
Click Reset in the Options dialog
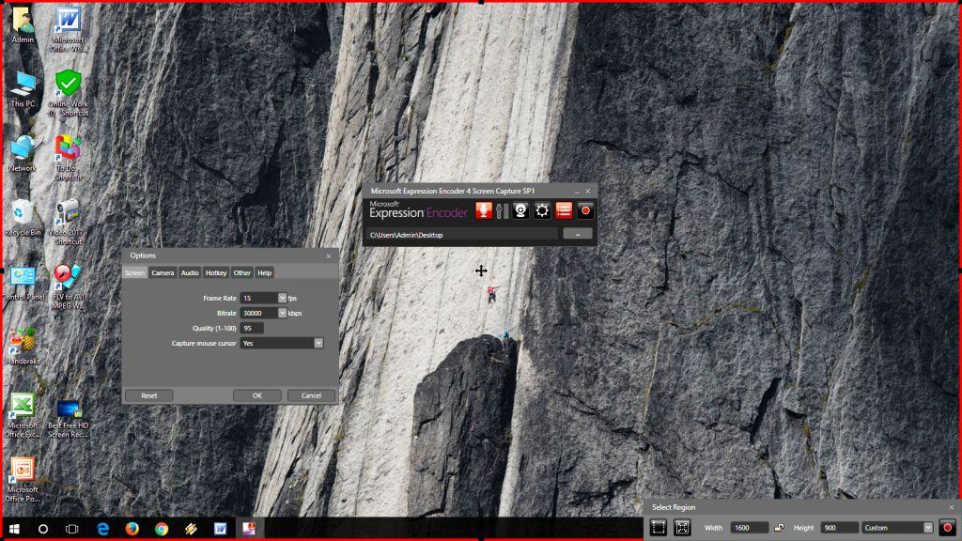pos(147,395)
